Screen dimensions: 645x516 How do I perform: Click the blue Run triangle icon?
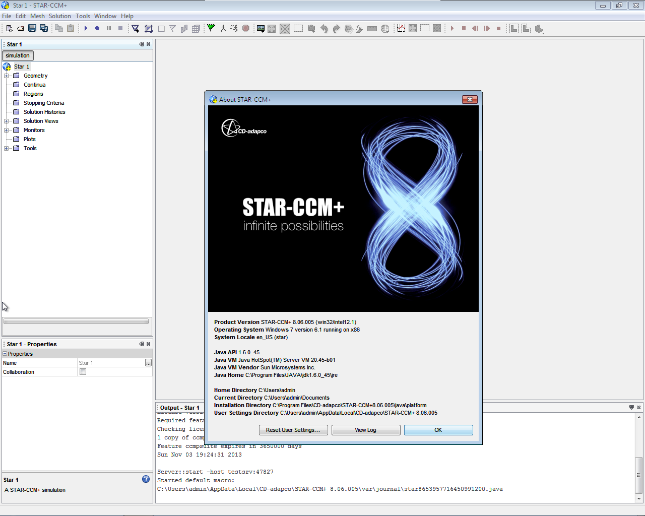[x=86, y=29]
